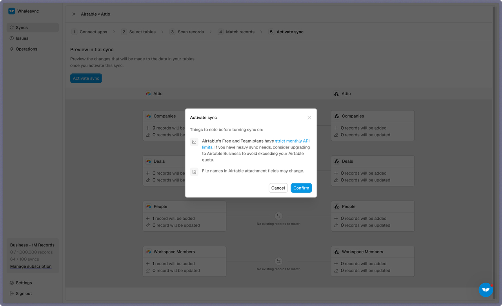Click the Airtable icon in left column header

(149, 94)
